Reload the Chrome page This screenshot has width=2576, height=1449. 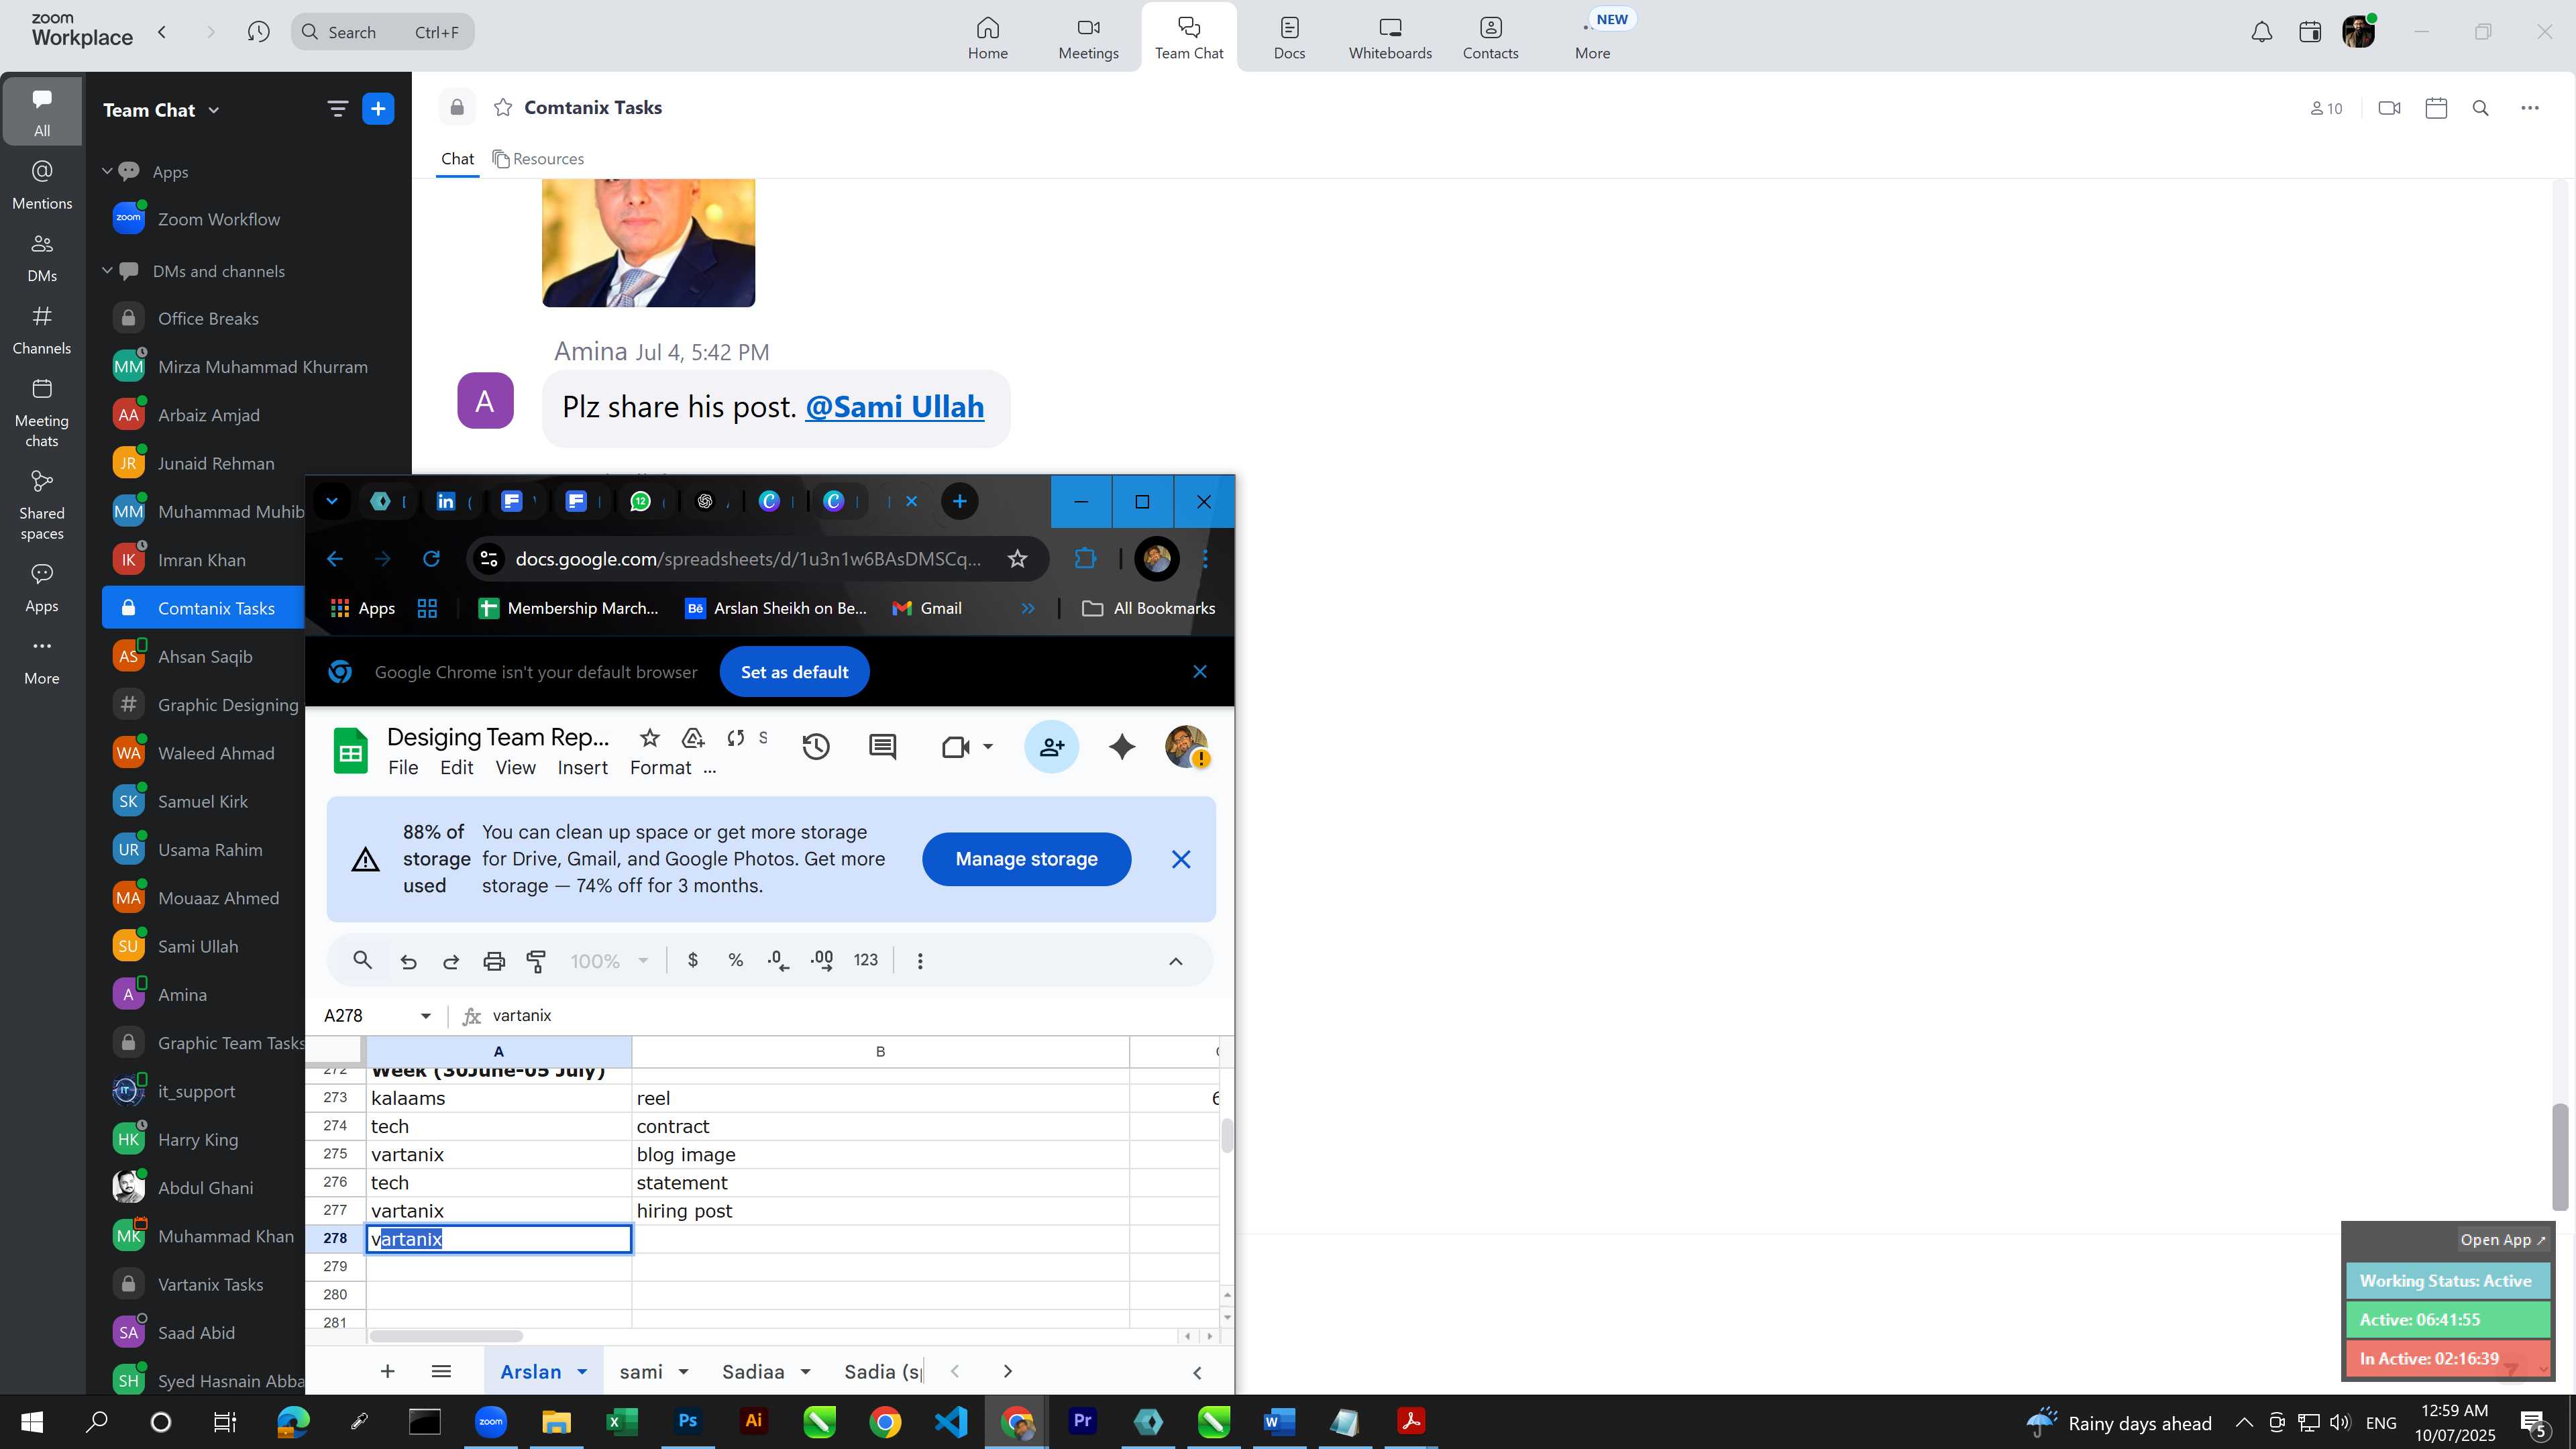(x=431, y=559)
